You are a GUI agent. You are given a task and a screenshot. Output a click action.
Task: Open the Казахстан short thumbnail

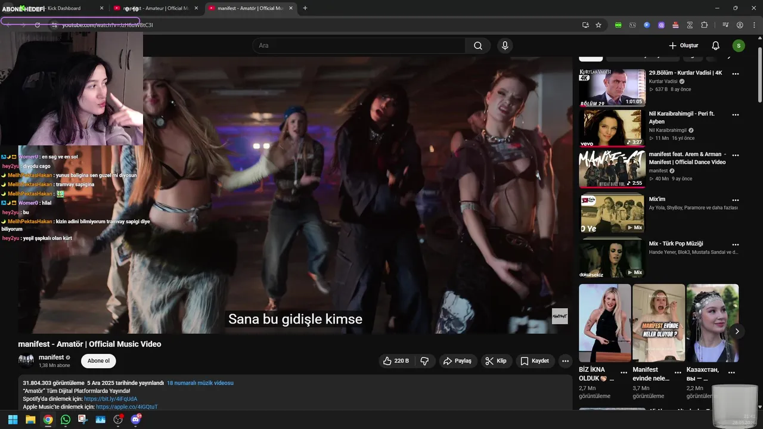click(x=712, y=323)
